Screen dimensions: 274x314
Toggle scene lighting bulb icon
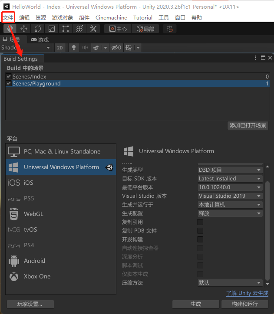[73, 48]
